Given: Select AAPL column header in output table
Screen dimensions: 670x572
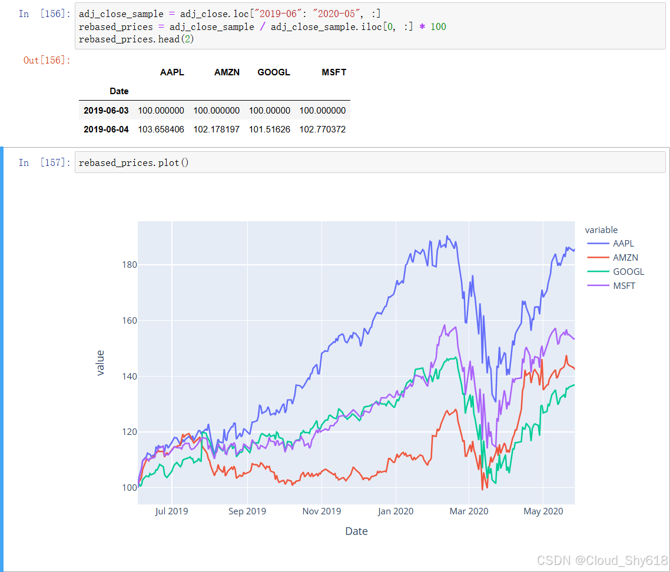Looking at the screenshot, I should (x=172, y=72).
